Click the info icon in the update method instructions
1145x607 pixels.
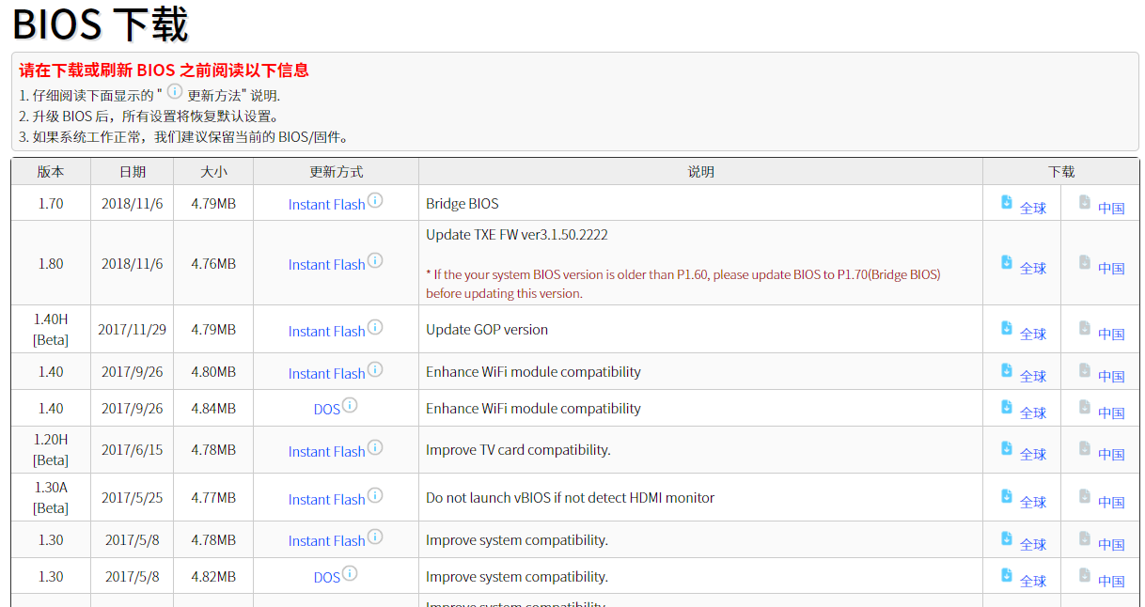[175, 91]
